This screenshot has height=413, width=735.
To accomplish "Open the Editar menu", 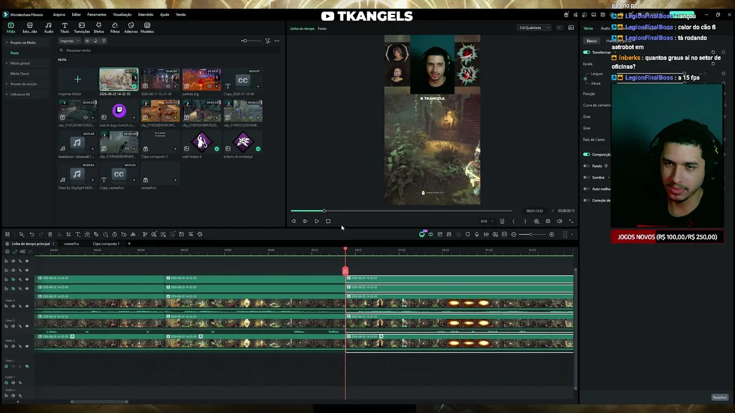I will pos(76,14).
